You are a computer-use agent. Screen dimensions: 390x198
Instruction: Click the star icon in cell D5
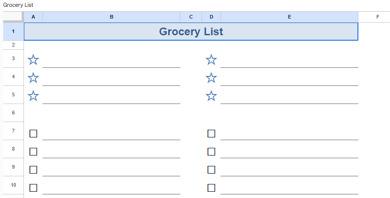point(211,96)
